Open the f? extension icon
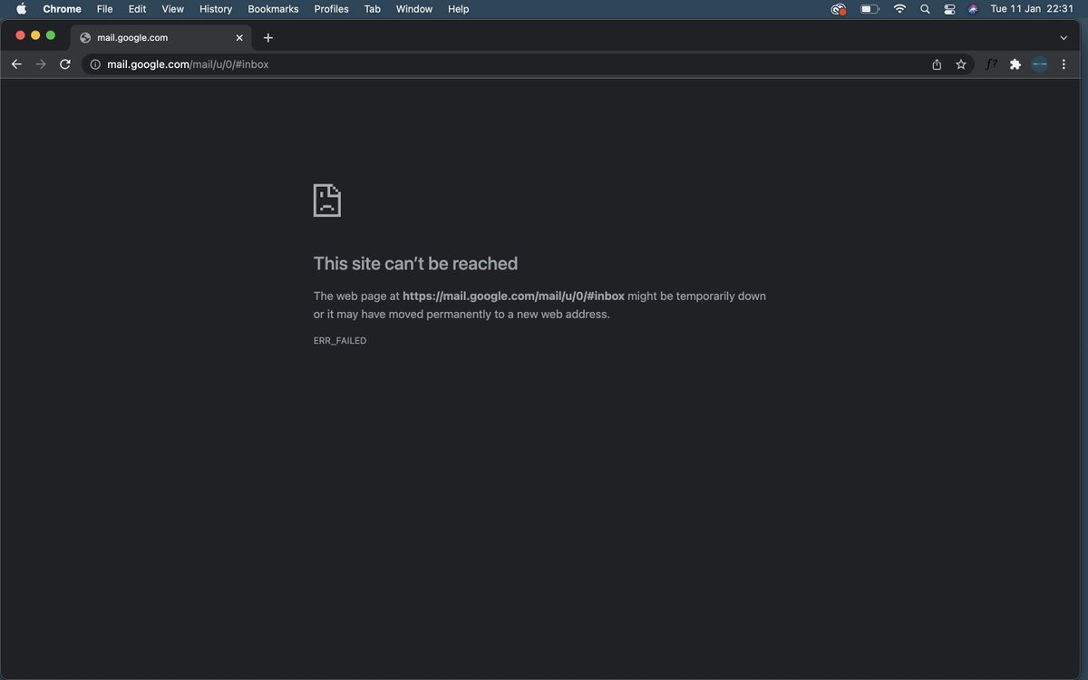Viewport: 1088px width, 680px height. click(992, 64)
